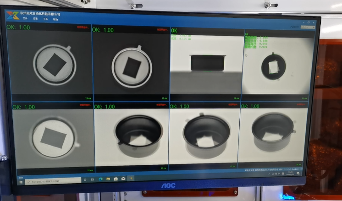The height and width of the screenshot is (201, 342).
Task: Open the 文件 (File) menu
Action: 25,18
